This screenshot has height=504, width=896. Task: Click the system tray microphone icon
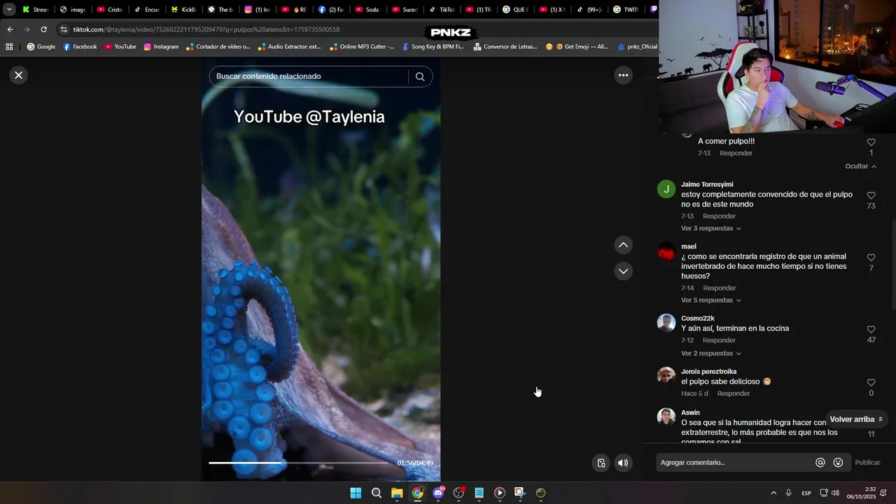tap(788, 493)
